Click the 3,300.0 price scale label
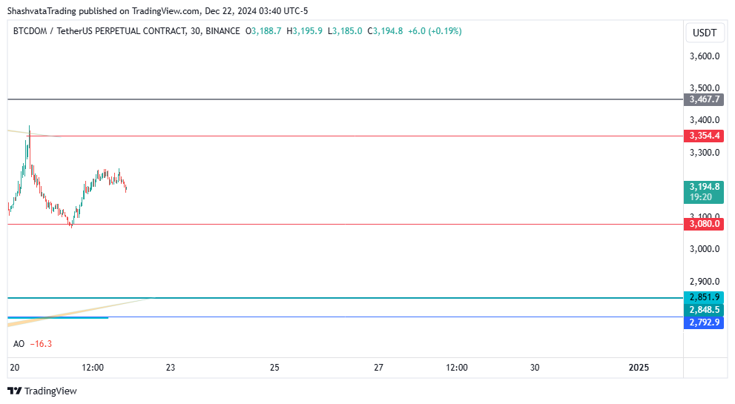Screen dimensions: 735x404 click(x=705, y=152)
